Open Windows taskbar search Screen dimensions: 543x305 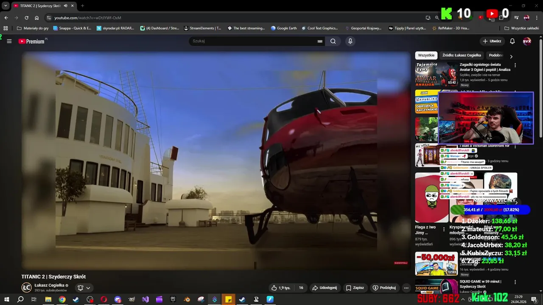pos(20,299)
